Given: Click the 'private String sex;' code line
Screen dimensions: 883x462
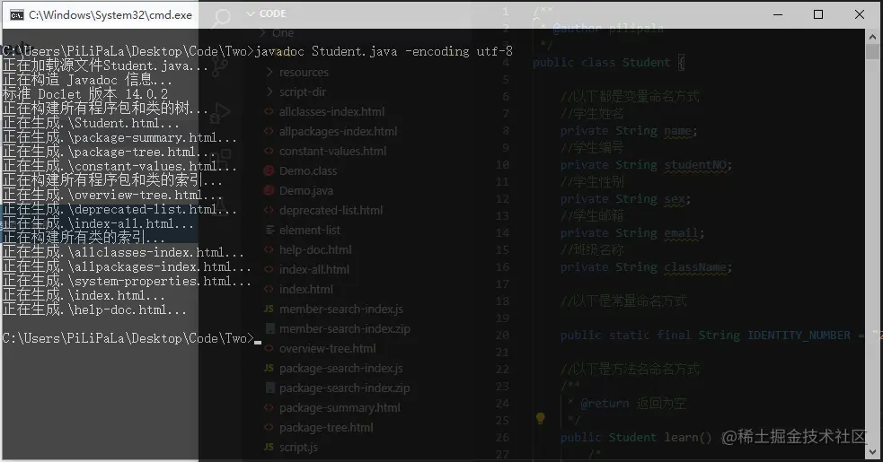Looking at the screenshot, I should click(x=625, y=198).
